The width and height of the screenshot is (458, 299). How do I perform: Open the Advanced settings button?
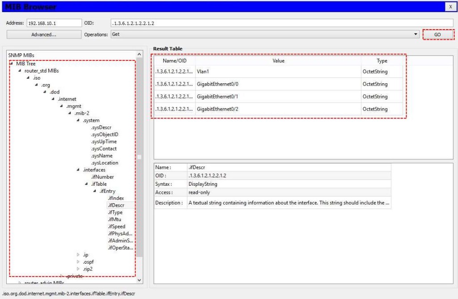click(43, 34)
